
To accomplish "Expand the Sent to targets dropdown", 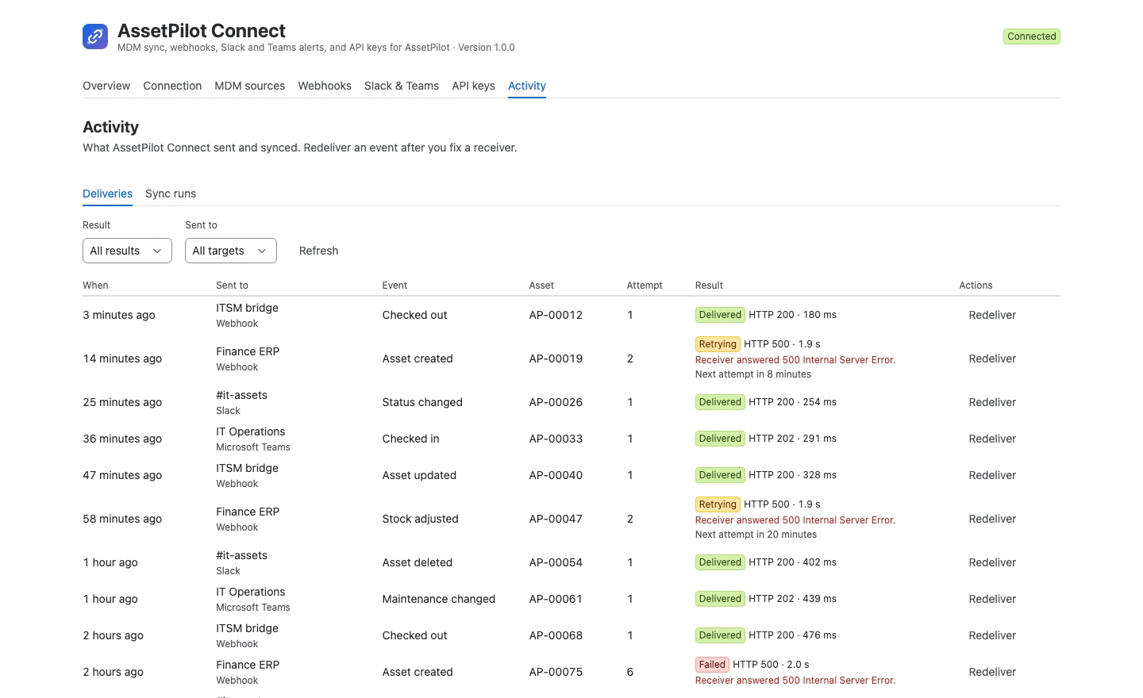I will click(x=231, y=251).
